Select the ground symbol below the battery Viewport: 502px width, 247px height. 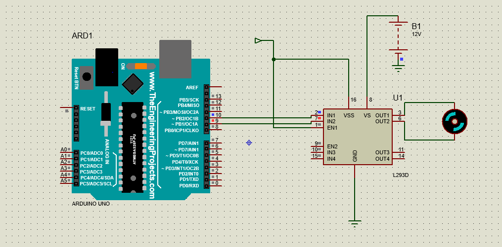(398, 69)
